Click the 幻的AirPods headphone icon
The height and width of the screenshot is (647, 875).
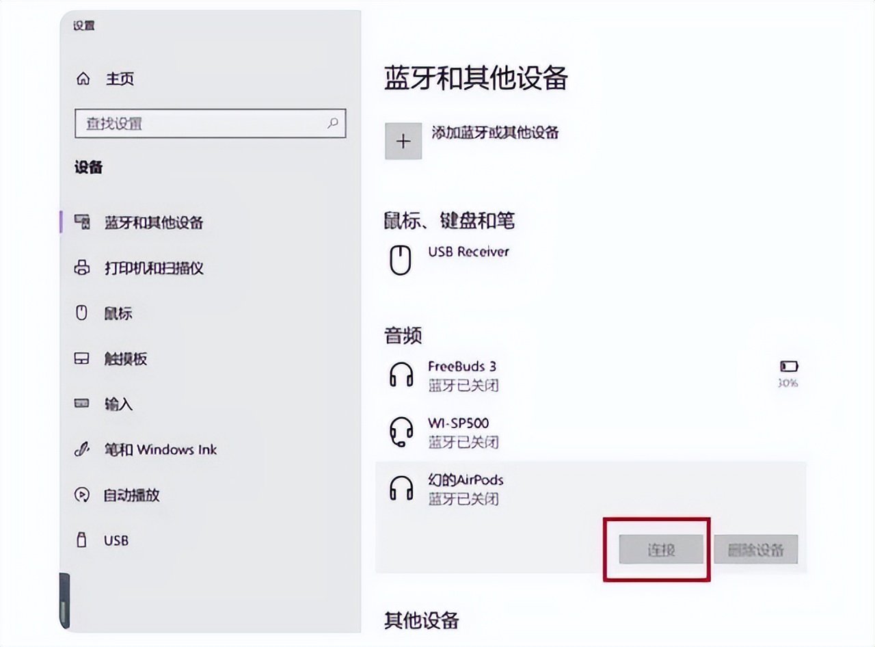click(401, 489)
